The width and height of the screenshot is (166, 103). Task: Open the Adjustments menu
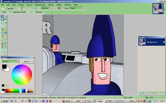pos(40,5)
